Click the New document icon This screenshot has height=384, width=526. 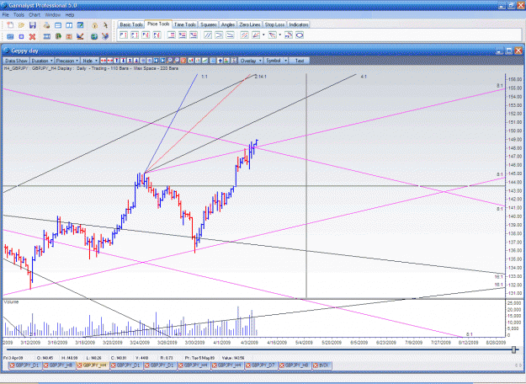coord(10,25)
